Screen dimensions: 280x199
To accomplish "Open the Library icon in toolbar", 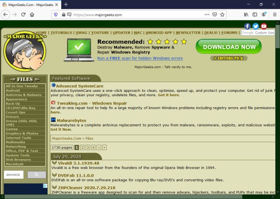I will tap(246, 14).
